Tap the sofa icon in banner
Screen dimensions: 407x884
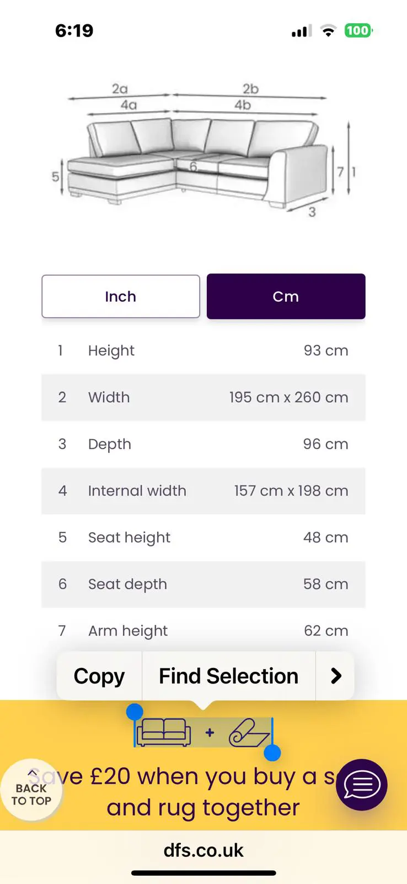(x=164, y=733)
